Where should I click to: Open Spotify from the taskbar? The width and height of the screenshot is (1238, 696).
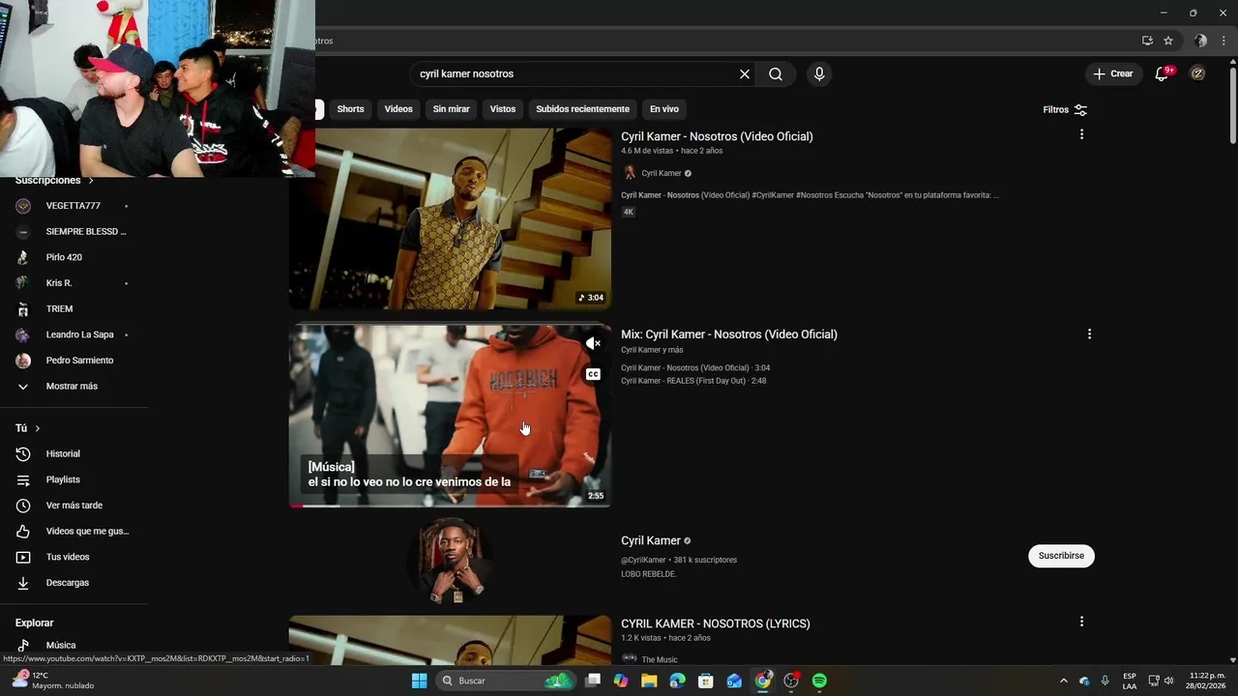819,681
